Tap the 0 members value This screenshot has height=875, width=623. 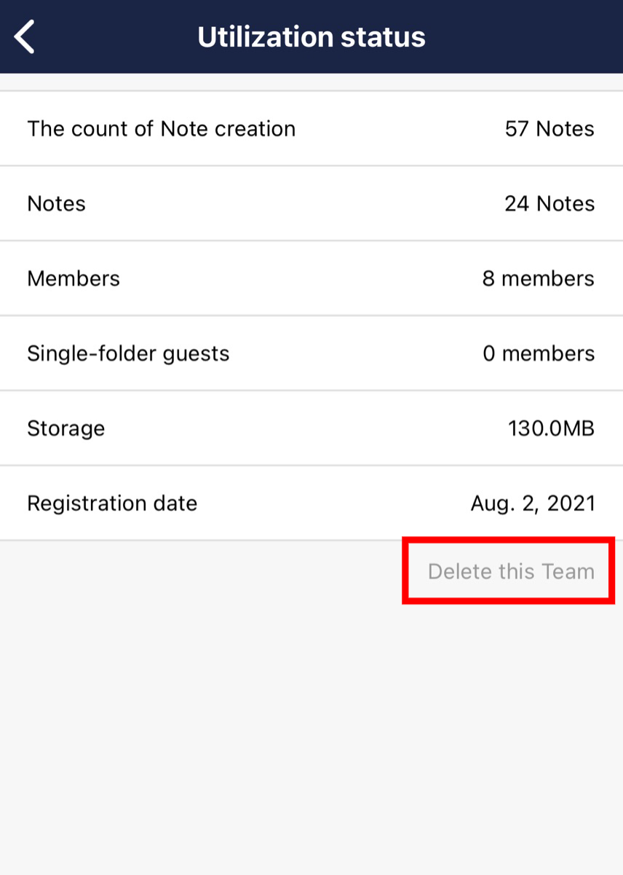pyautogui.click(x=539, y=353)
